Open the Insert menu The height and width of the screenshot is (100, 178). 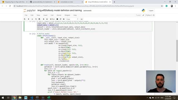(x=45, y=15)
